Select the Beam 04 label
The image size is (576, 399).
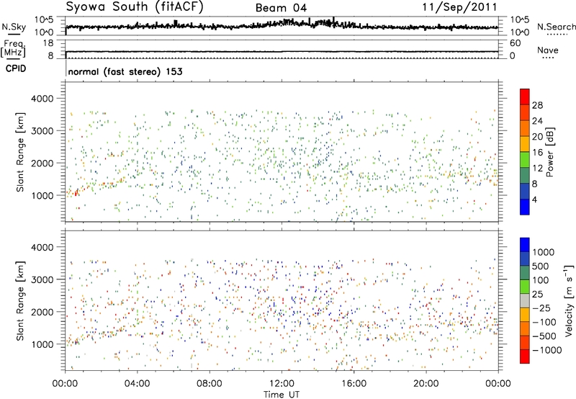(x=281, y=8)
